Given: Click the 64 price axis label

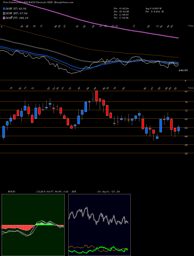Looking at the screenshot, I should tap(186, 128).
